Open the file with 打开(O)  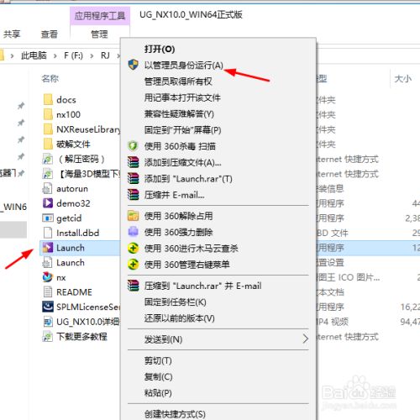pyautogui.click(x=160, y=50)
